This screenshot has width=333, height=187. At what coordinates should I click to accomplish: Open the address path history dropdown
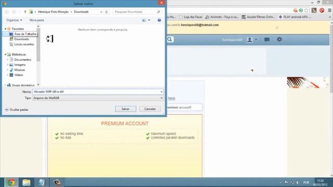point(101,12)
